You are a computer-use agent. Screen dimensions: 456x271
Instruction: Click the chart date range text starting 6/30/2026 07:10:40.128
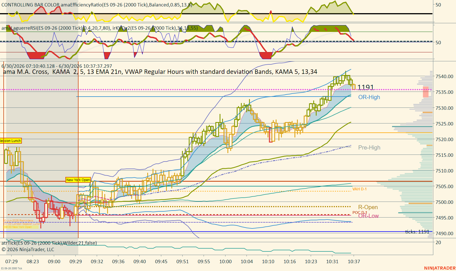tap(57, 66)
